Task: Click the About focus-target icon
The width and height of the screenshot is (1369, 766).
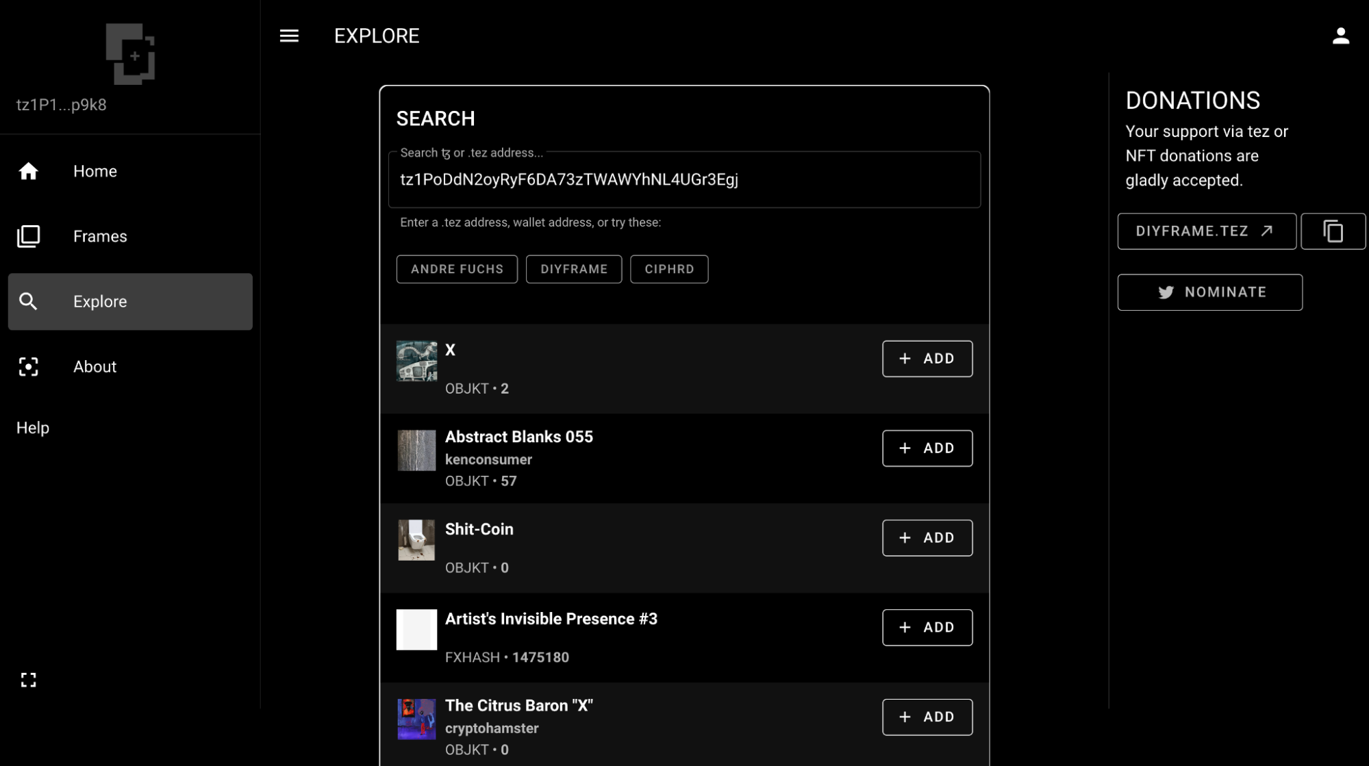Action: 28,367
